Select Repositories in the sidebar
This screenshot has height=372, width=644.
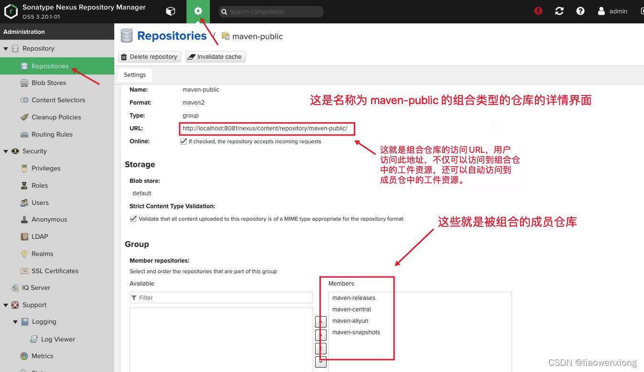point(57,66)
